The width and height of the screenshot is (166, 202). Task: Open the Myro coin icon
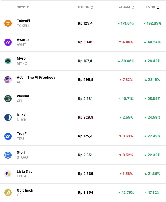point(8,61)
